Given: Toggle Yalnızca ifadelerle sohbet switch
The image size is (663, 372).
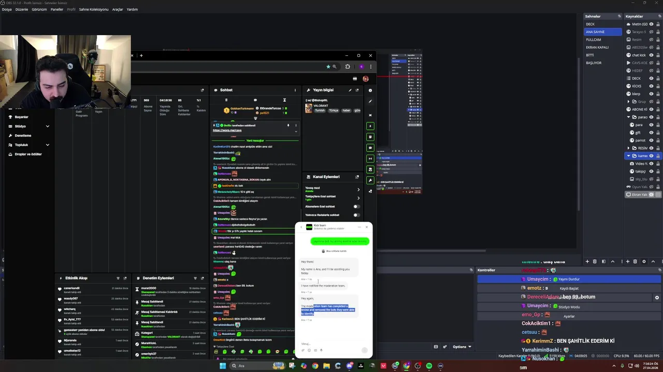Looking at the screenshot, I should pos(356,215).
